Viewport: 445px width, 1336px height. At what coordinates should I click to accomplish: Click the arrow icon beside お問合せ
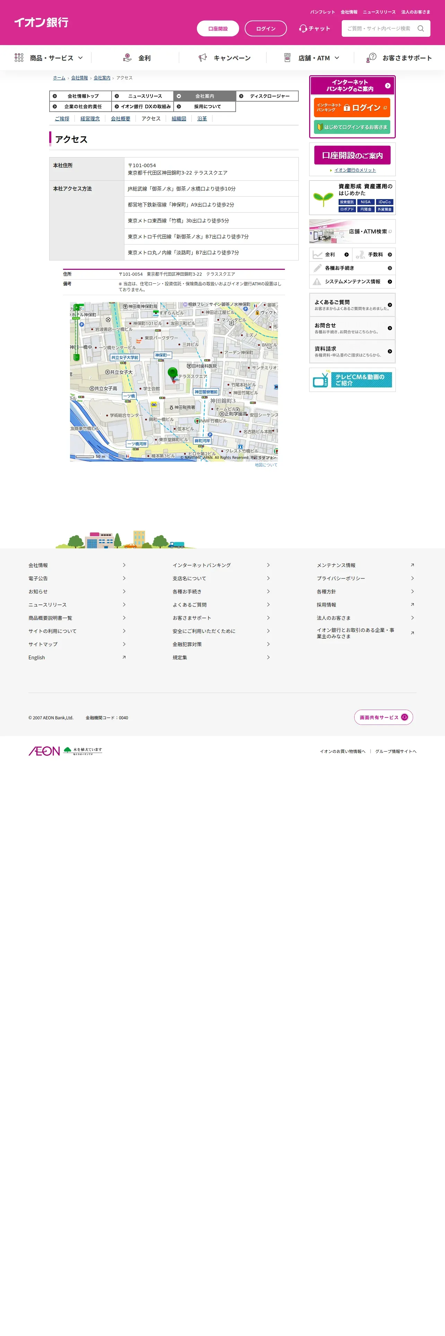coord(390,328)
